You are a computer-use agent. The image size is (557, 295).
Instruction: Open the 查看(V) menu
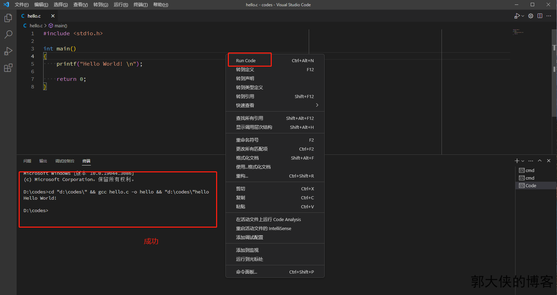pos(81,4)
